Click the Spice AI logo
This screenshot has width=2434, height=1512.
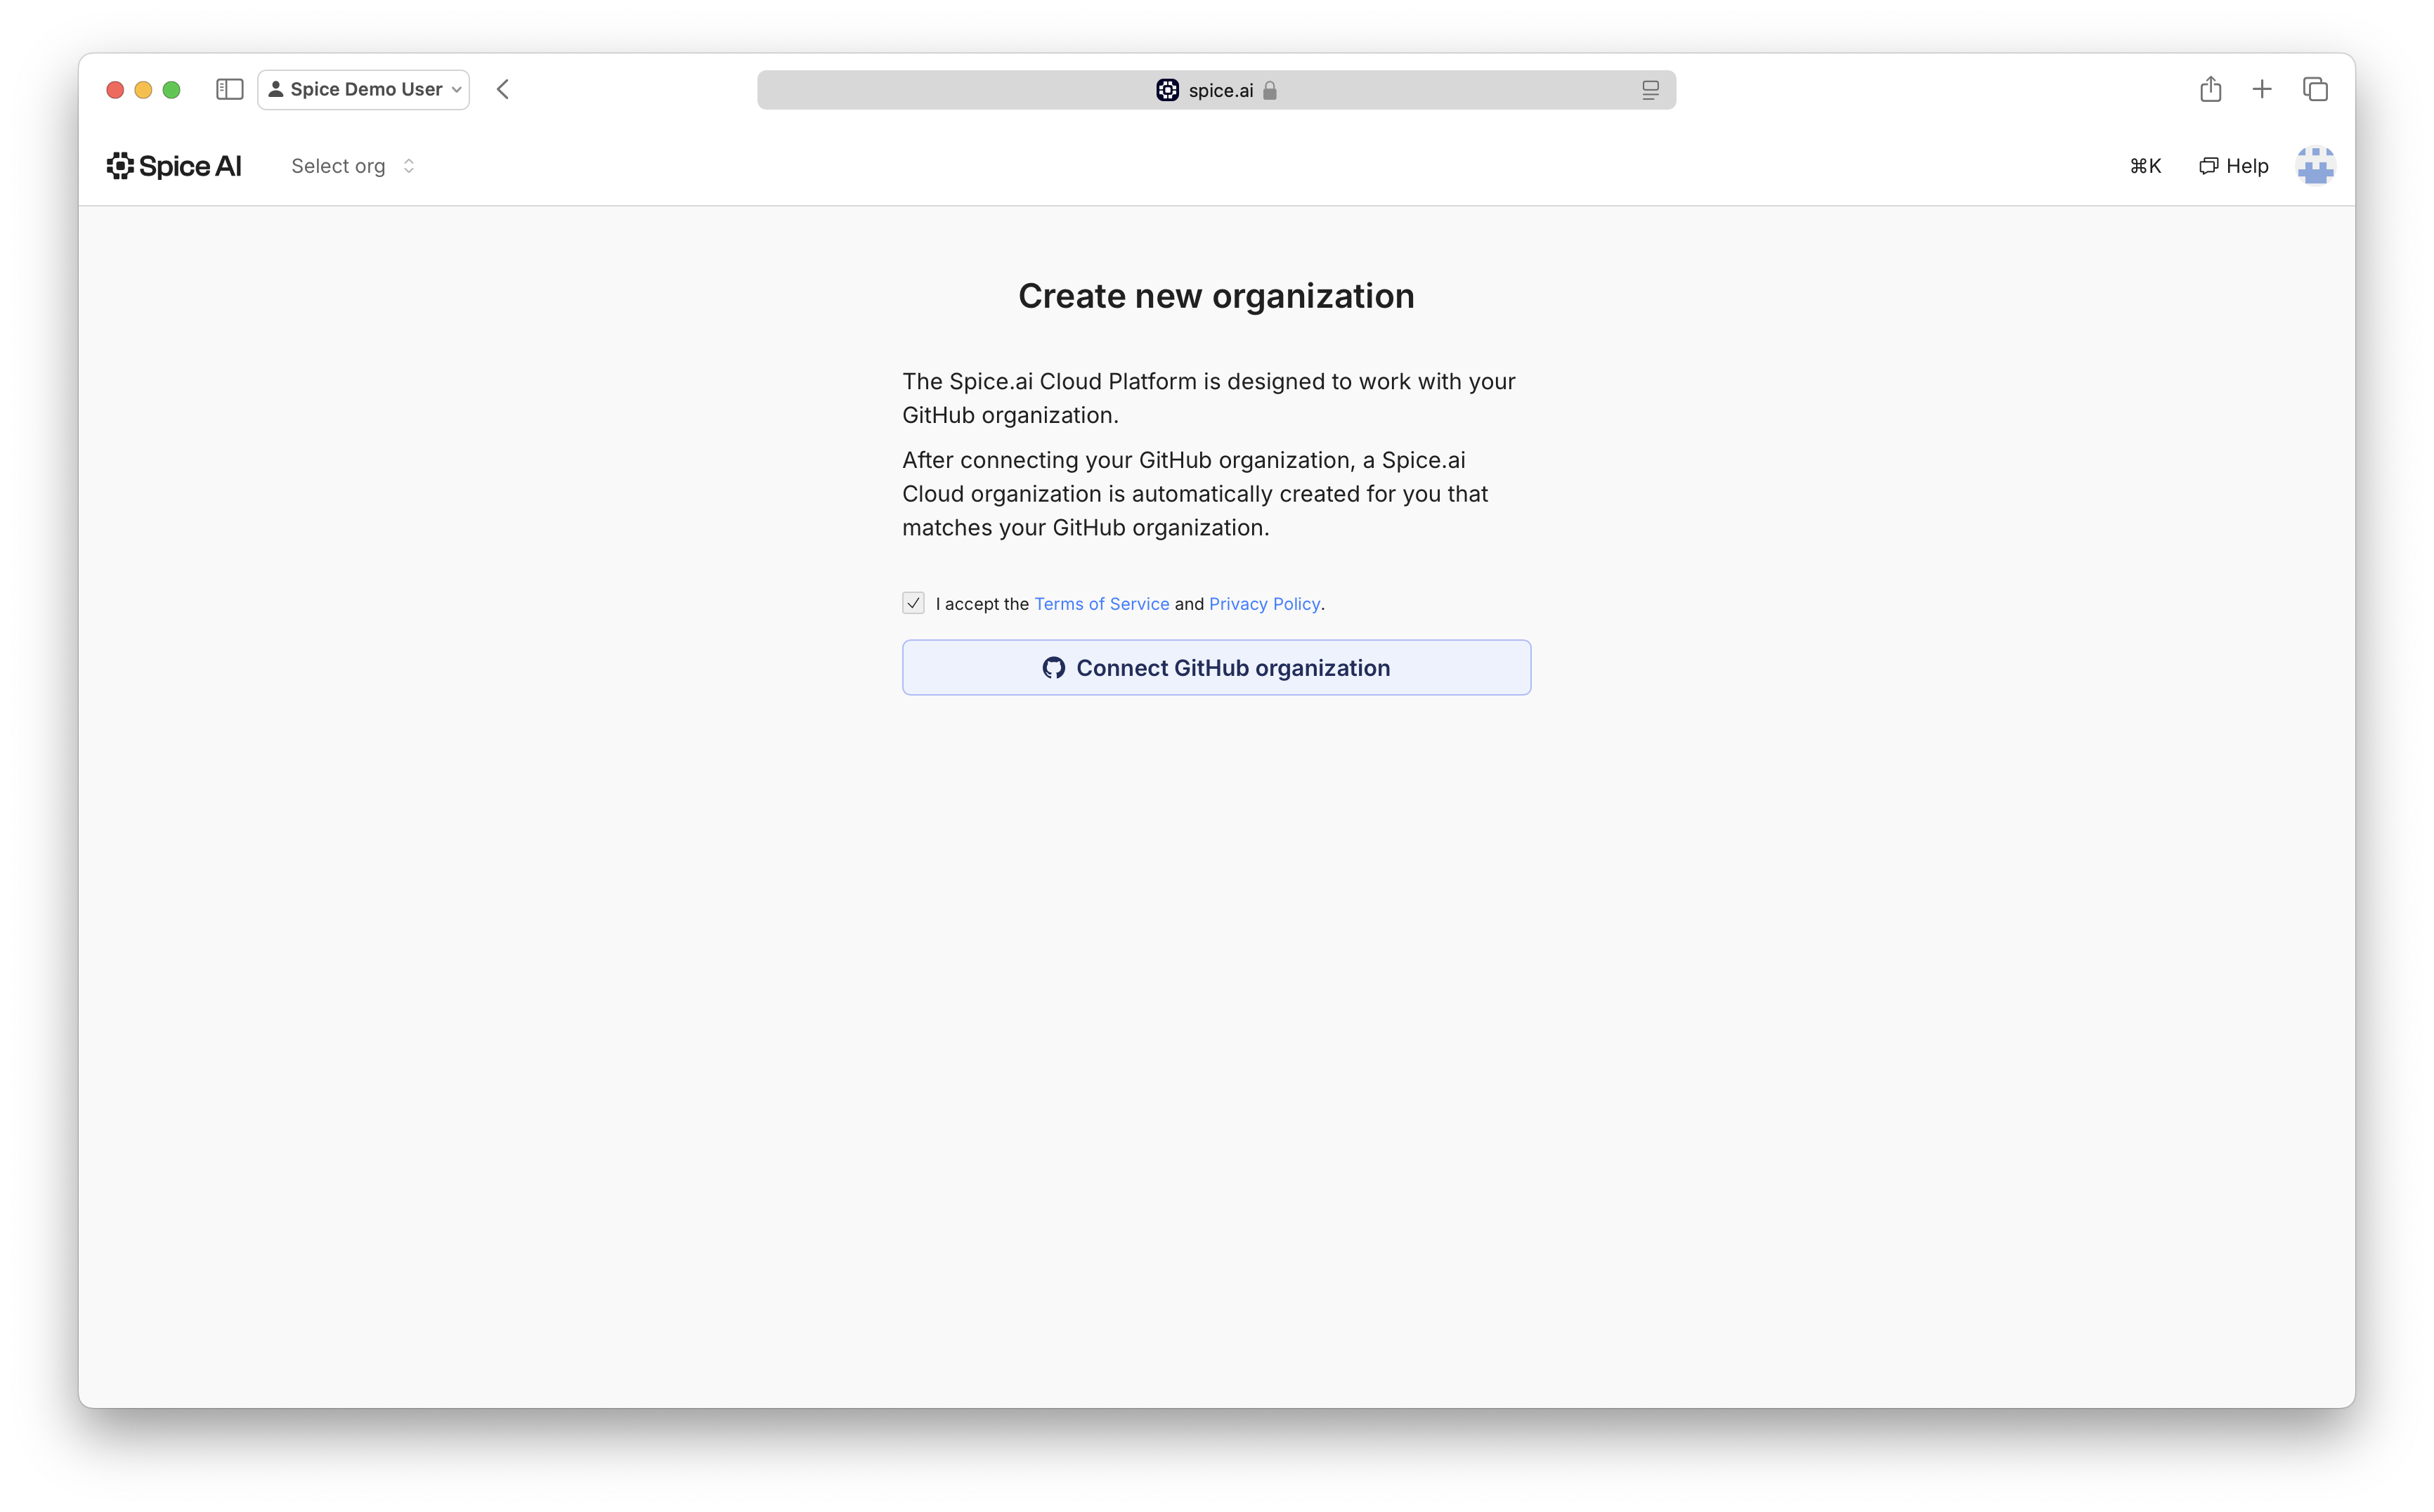coord(174,166)
